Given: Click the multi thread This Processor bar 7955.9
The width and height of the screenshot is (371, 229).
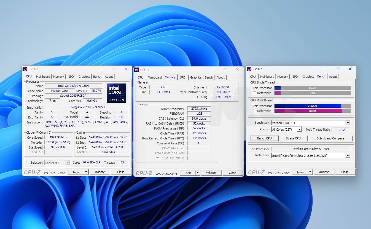Looking at the screenshot, I should coord(313,106).
